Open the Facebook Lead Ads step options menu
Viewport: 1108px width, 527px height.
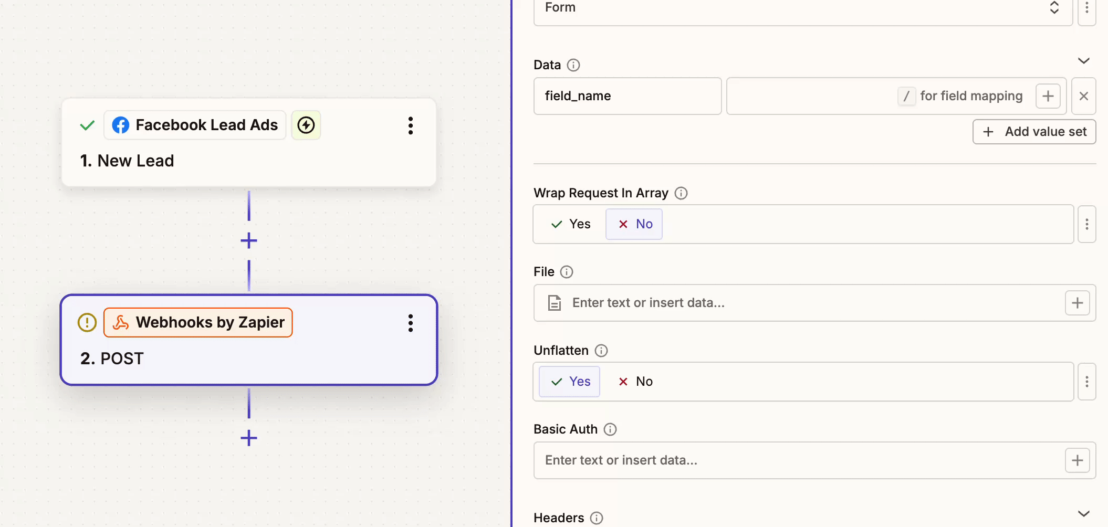pos(411,125)
